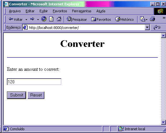Screen dimensions: 166x133
Task: Open the Ferramentas menu
Action: pos(82,11)
